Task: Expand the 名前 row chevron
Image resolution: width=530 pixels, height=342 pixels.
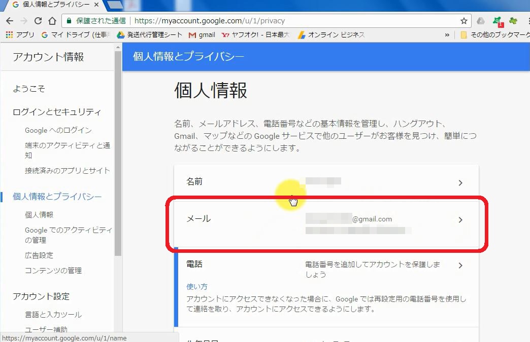Action: click(460, 183)
